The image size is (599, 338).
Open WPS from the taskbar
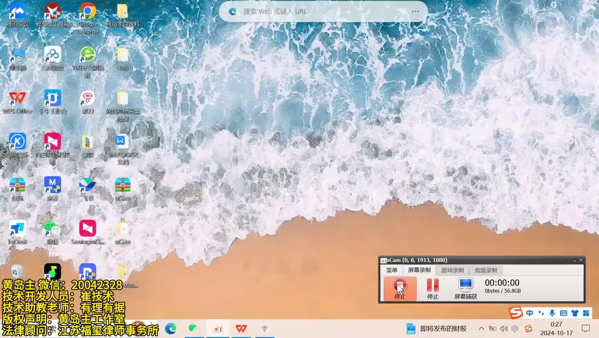pyautogui.click(x=241, y=329)
